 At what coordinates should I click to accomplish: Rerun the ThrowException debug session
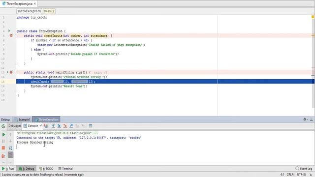[x=3, y=126]
